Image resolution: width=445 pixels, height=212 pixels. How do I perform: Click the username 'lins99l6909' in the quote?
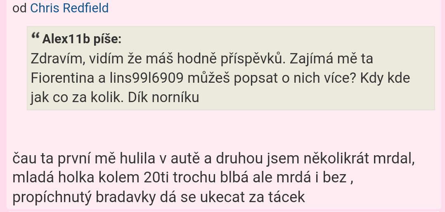(147, 78)
